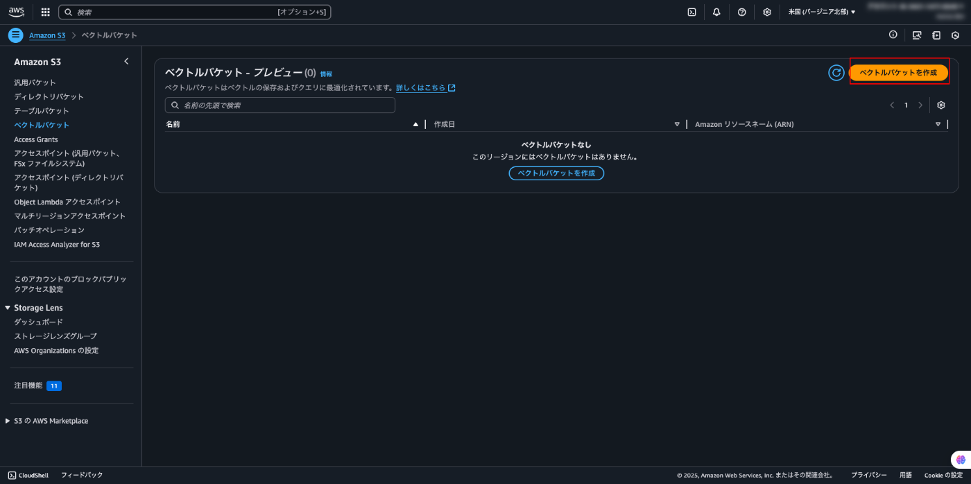Image resolution: width=971 pixels, height=484 pixels.
Task: Open IAM Access Analyzer for S3
Action: pos(57,245)
